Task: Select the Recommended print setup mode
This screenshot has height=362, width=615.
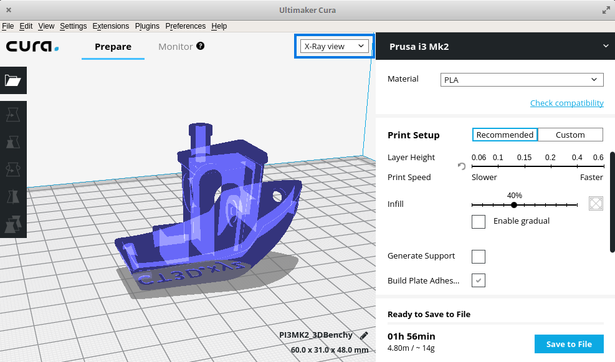Action: (505, 135)
